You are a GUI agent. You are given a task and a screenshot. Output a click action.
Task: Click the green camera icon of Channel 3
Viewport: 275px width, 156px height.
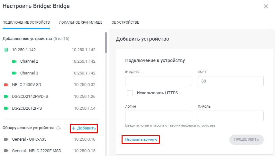point(14,73)
